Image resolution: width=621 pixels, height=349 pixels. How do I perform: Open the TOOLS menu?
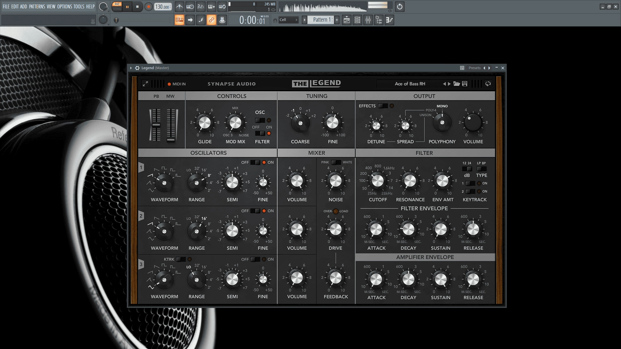pyautogui.click(x=79, y=6)
